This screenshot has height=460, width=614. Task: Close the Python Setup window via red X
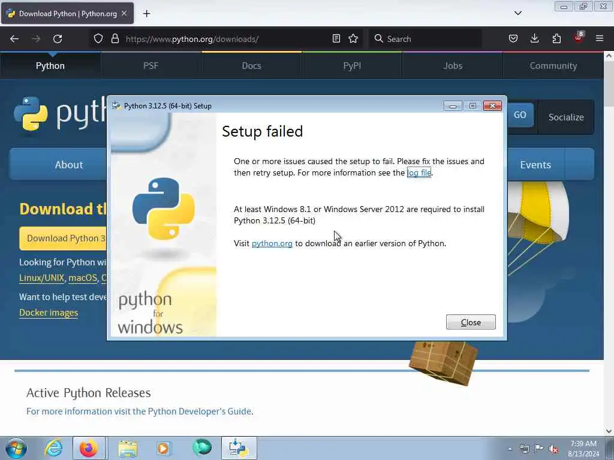tap(493, 105)
